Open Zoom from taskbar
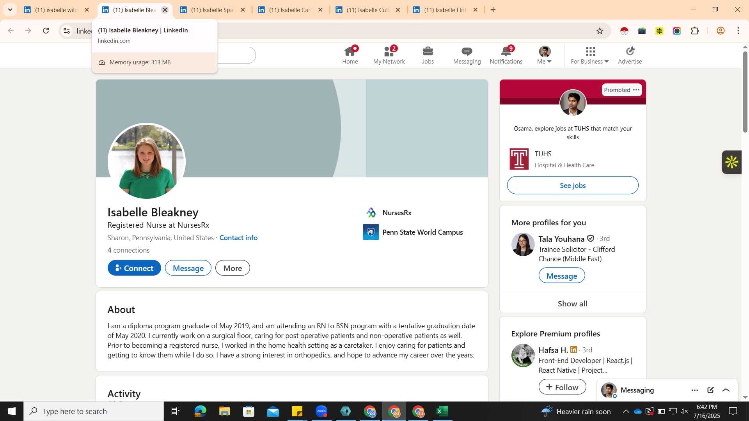Image resolution: width=749 pixels, height=421 pixels. pos(321,411)
